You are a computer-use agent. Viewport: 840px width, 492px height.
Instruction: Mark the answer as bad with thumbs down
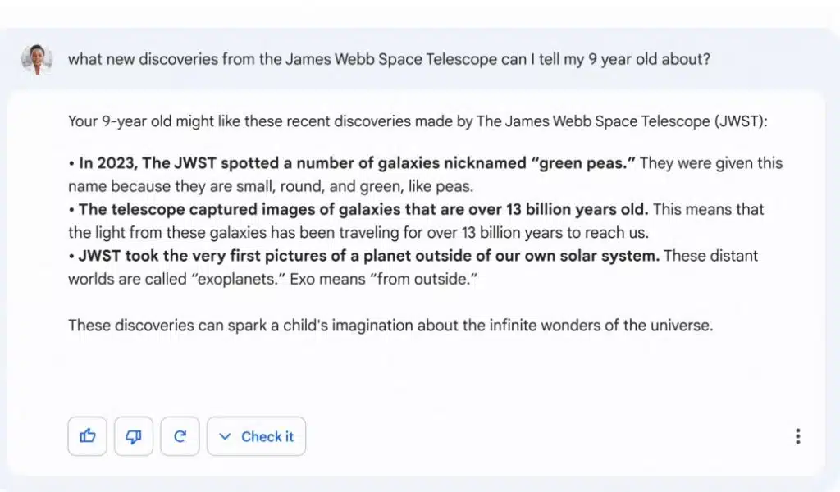[133, 436]
